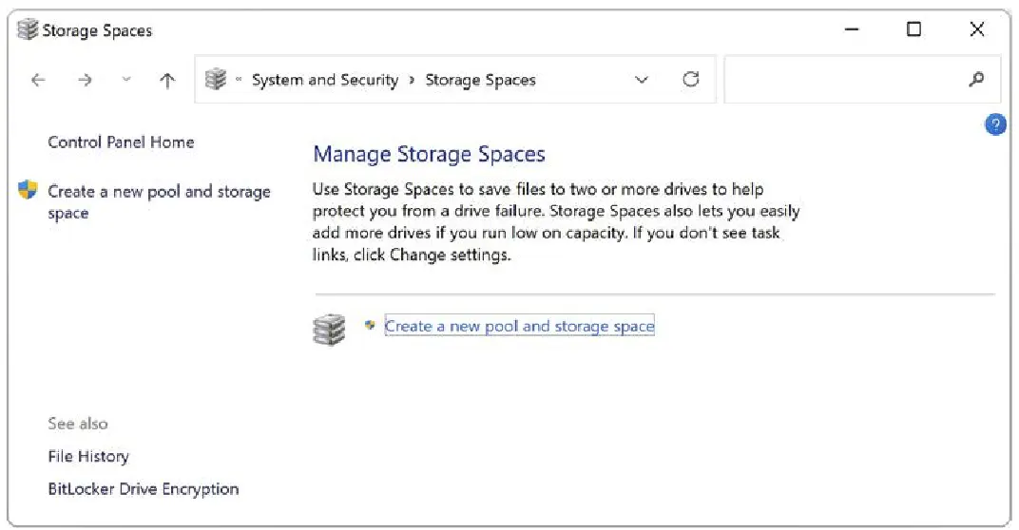Screen dimensions: 1019x530
Task: Expand the address bar history dropdown
Action: tap(642, 81)
